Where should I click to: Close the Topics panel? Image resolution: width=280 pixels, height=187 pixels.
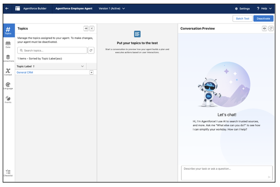[92, 28]
